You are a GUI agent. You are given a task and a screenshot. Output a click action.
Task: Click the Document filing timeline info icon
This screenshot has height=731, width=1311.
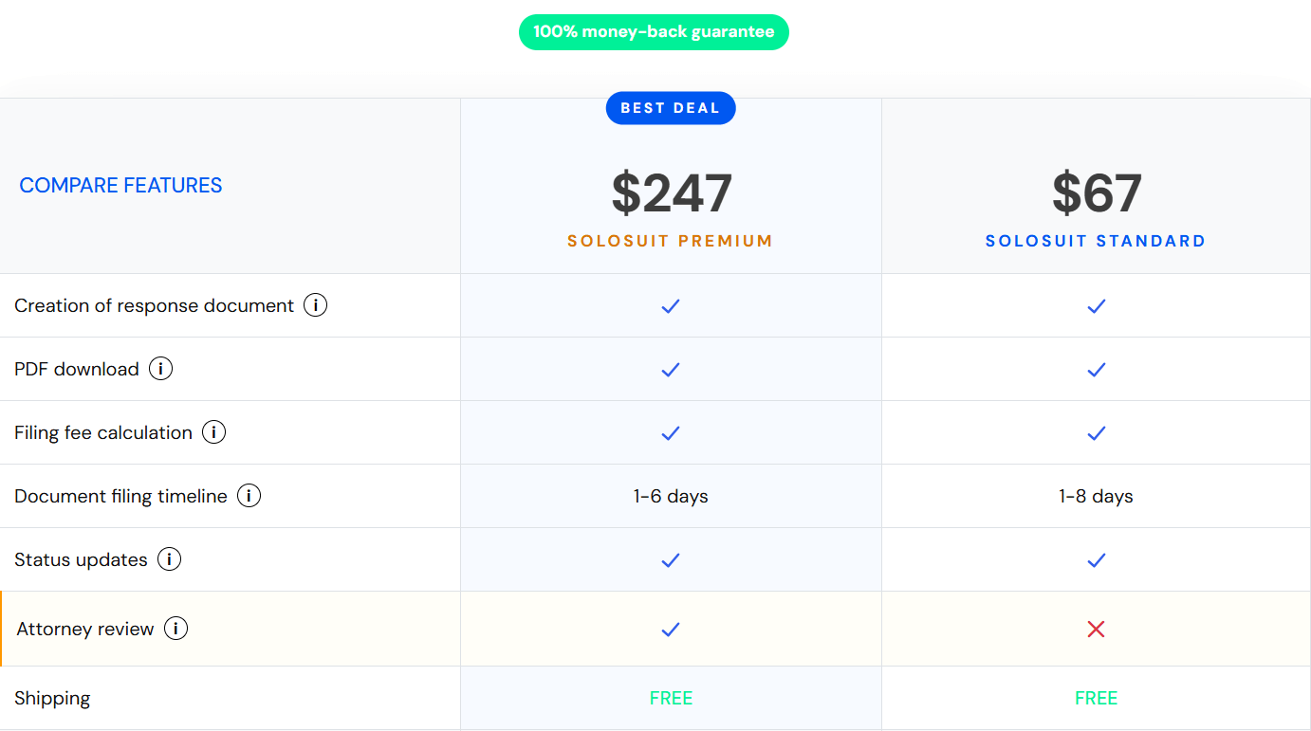249,495
